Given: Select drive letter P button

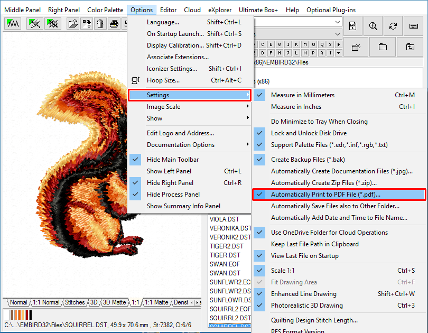Looking at the screenshot, I should [313, 53].
